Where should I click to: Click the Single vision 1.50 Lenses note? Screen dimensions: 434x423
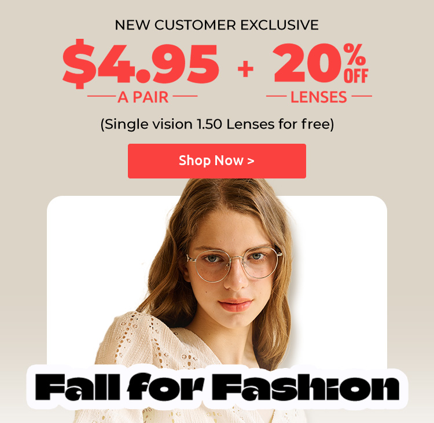coord(217,124)
